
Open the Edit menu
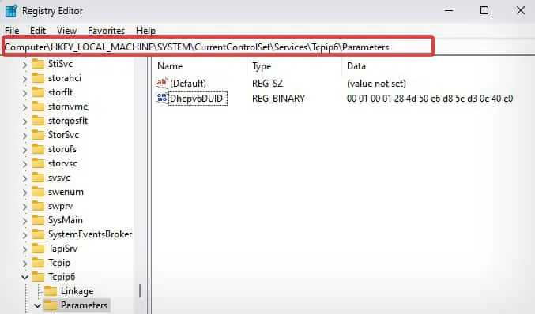click(38, 31)
